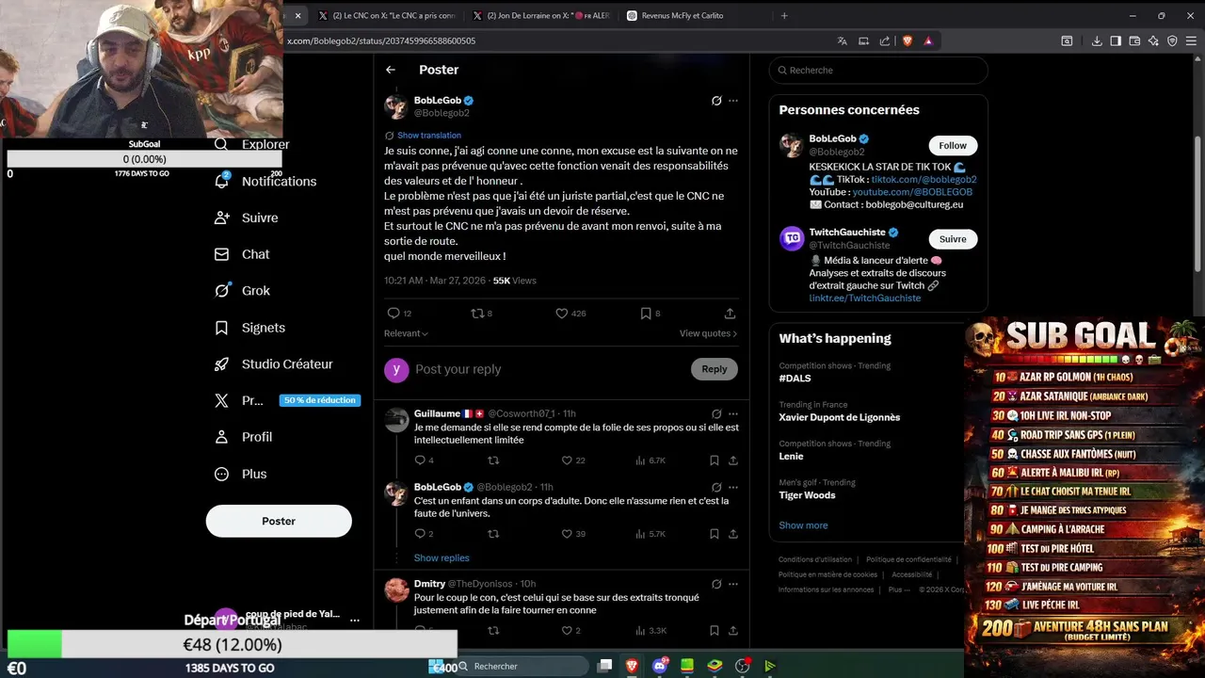Click Show translation link
1205x678 pixels.
pos(428,136)
